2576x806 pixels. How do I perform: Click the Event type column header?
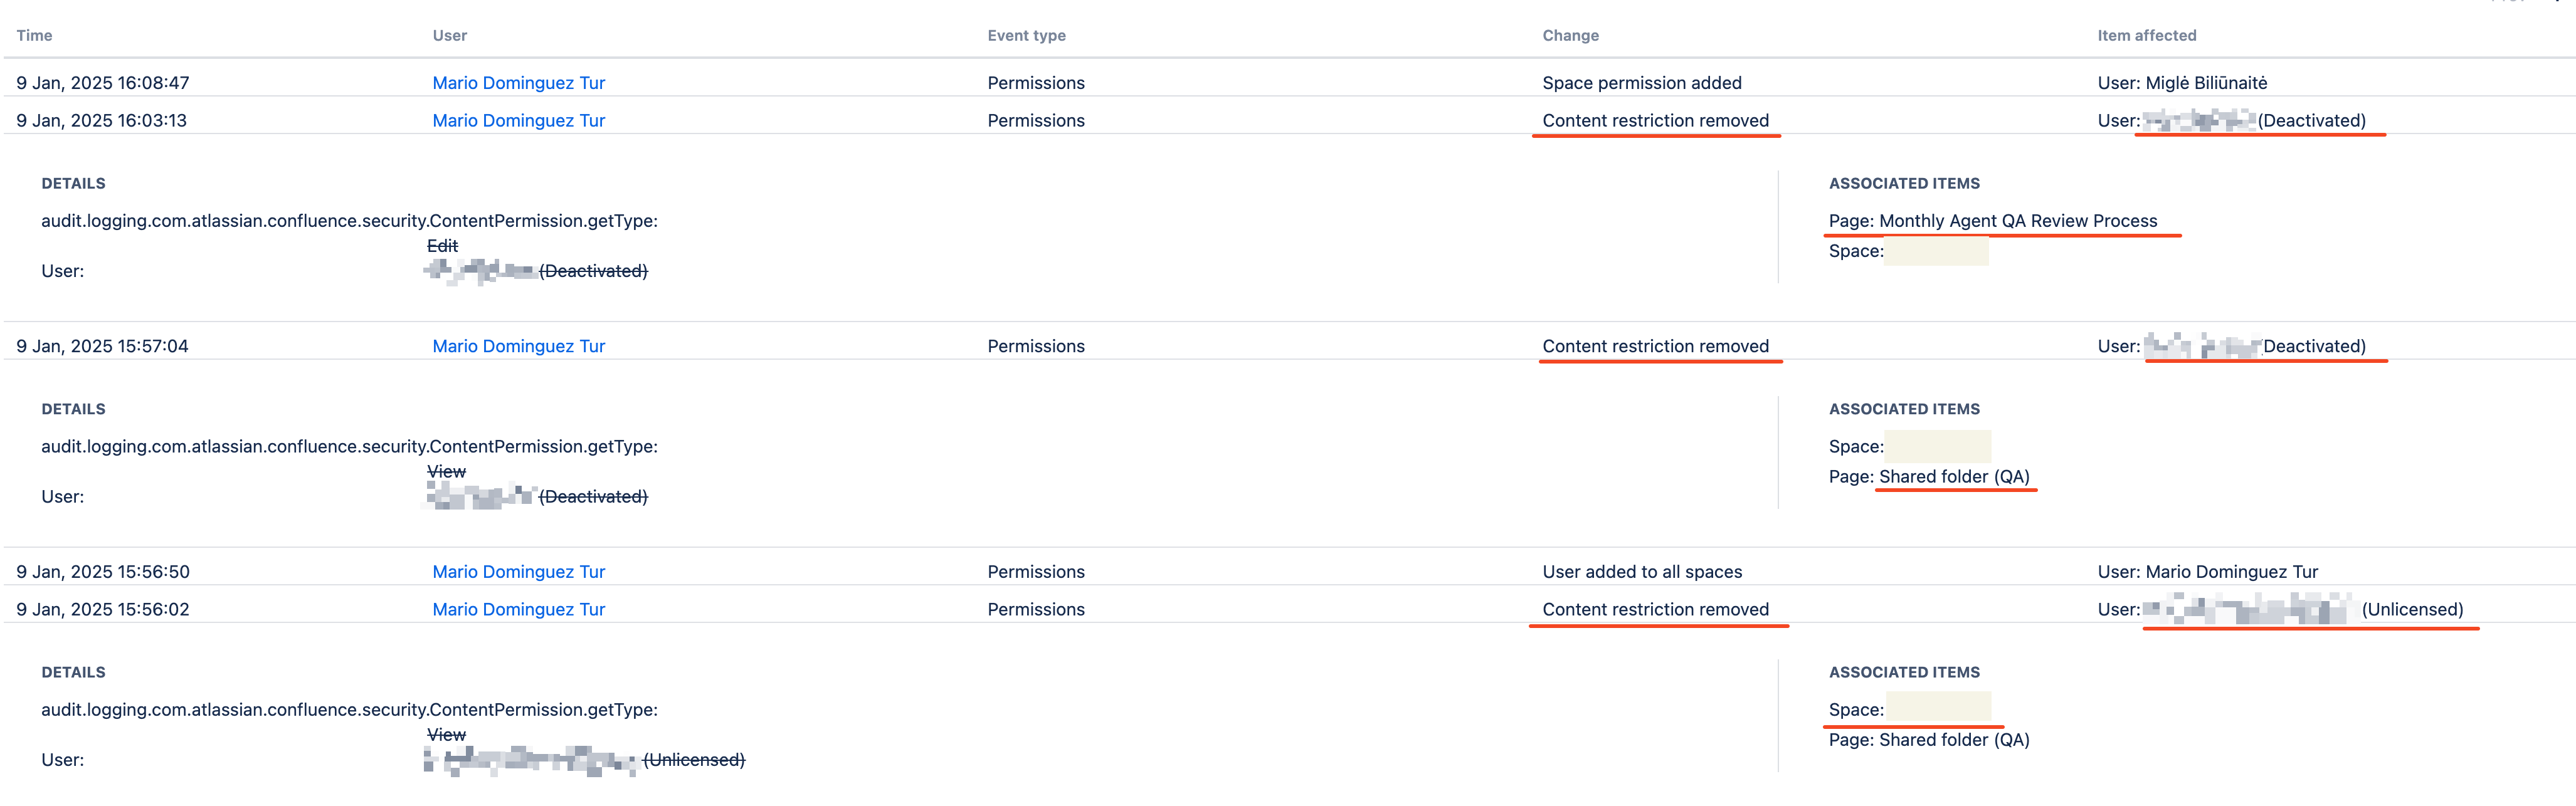[x=1026, y=35]
